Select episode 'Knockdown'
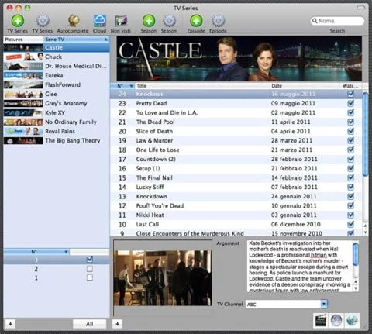The width and height of the screenshot is (372, 334). (x=236, y=196)
